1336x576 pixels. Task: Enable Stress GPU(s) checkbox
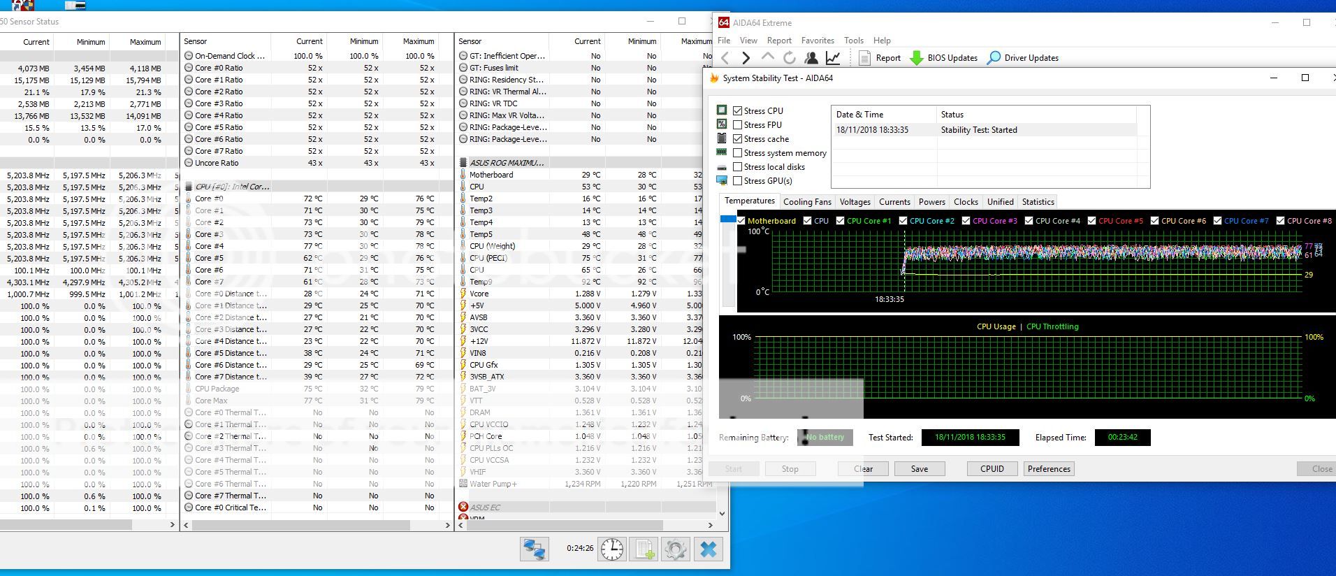737,180
